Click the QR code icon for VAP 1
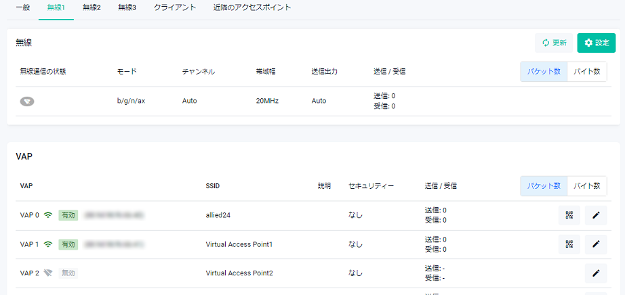The width and height of the screenshot is (625, 295). 569,244
